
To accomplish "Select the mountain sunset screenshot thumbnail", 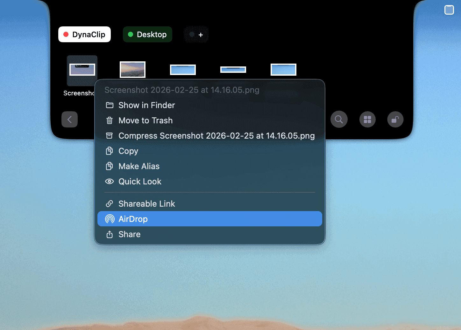I will point(132,70).
